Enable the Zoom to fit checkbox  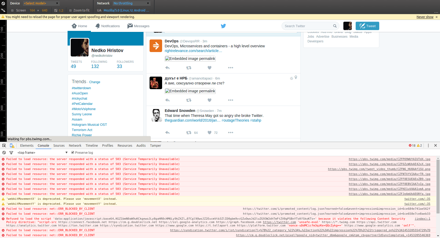70,10
